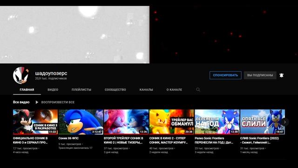Click title СЛИВ Sonic Frontiers (2022)

tap(259, 140)
